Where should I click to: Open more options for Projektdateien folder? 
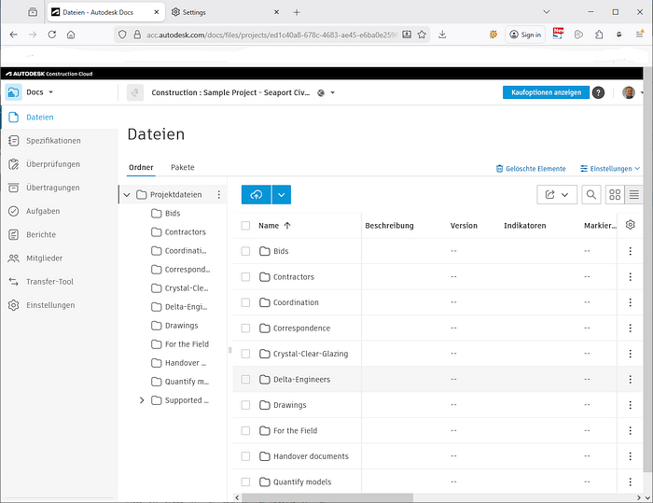point(218,195)
